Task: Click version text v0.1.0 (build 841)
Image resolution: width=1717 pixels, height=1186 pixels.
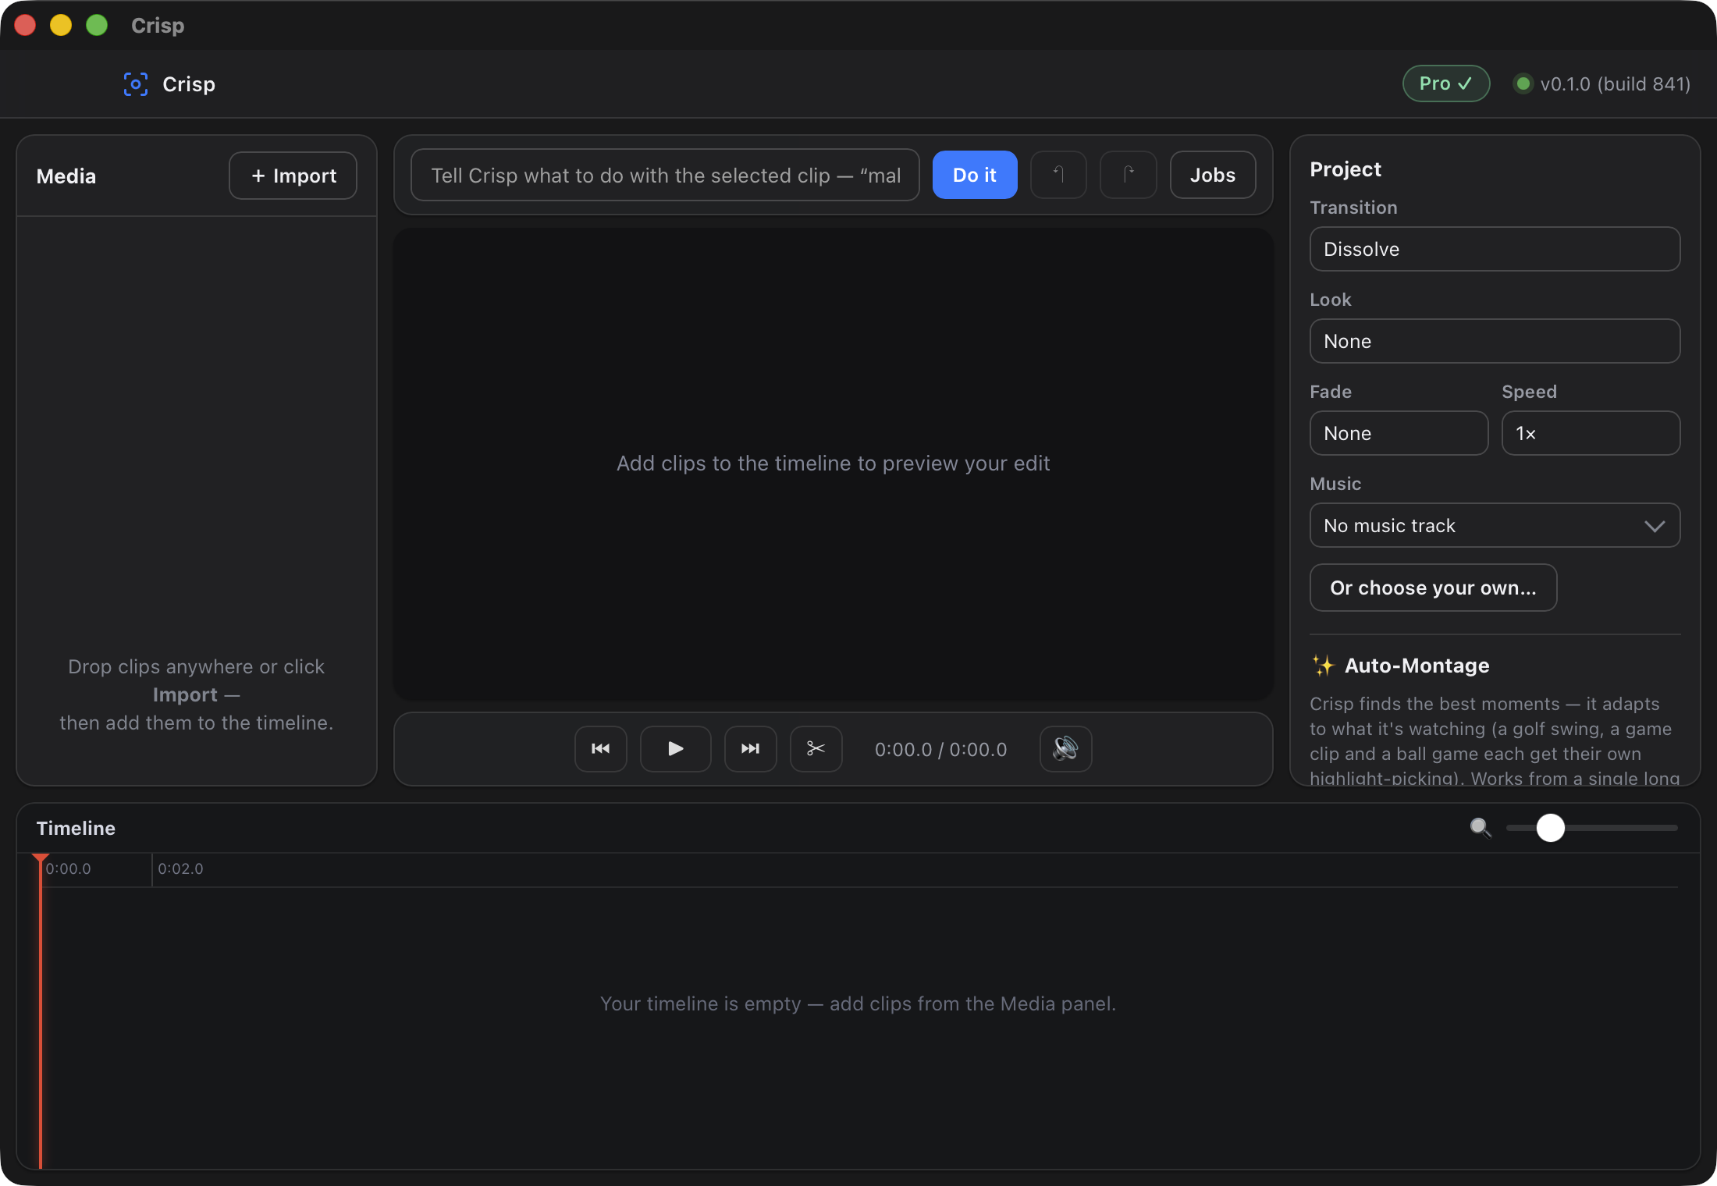Action: coord(1615,83)
